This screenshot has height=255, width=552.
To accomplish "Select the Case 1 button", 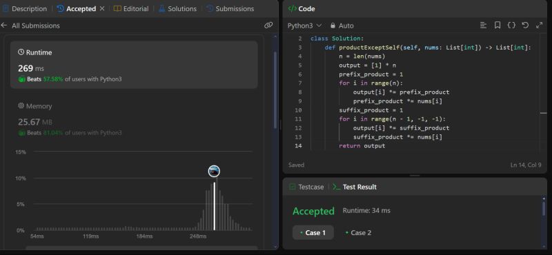I will point(313,232).
